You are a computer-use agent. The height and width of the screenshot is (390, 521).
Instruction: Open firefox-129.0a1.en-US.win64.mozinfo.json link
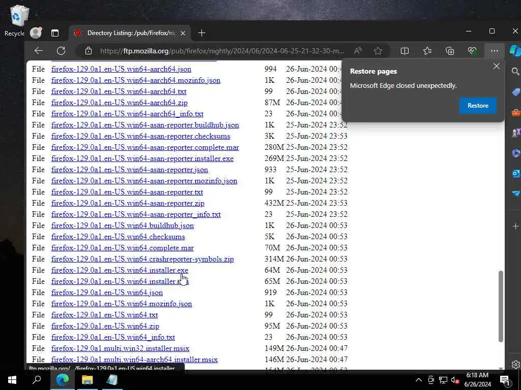(122, 304)
